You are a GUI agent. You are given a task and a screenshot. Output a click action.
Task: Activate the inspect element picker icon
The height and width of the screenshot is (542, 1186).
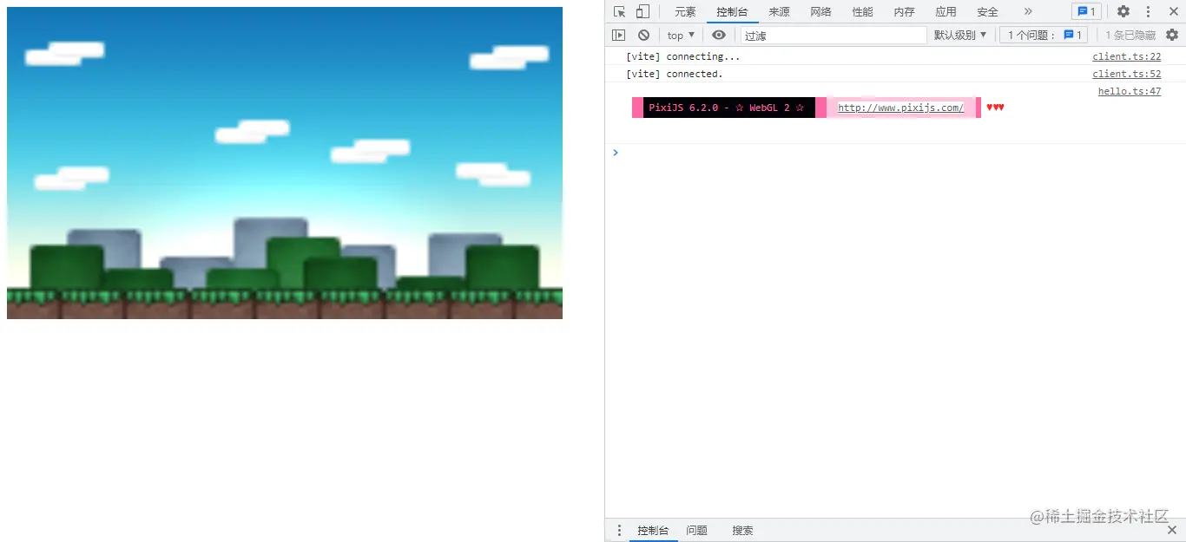pyautogui.click(x=619, y=11)
